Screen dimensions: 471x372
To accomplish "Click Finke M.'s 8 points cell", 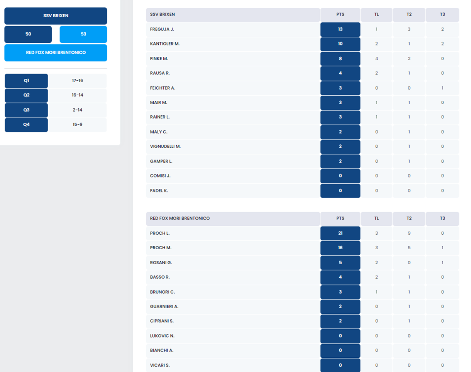I will coord(340,59).
